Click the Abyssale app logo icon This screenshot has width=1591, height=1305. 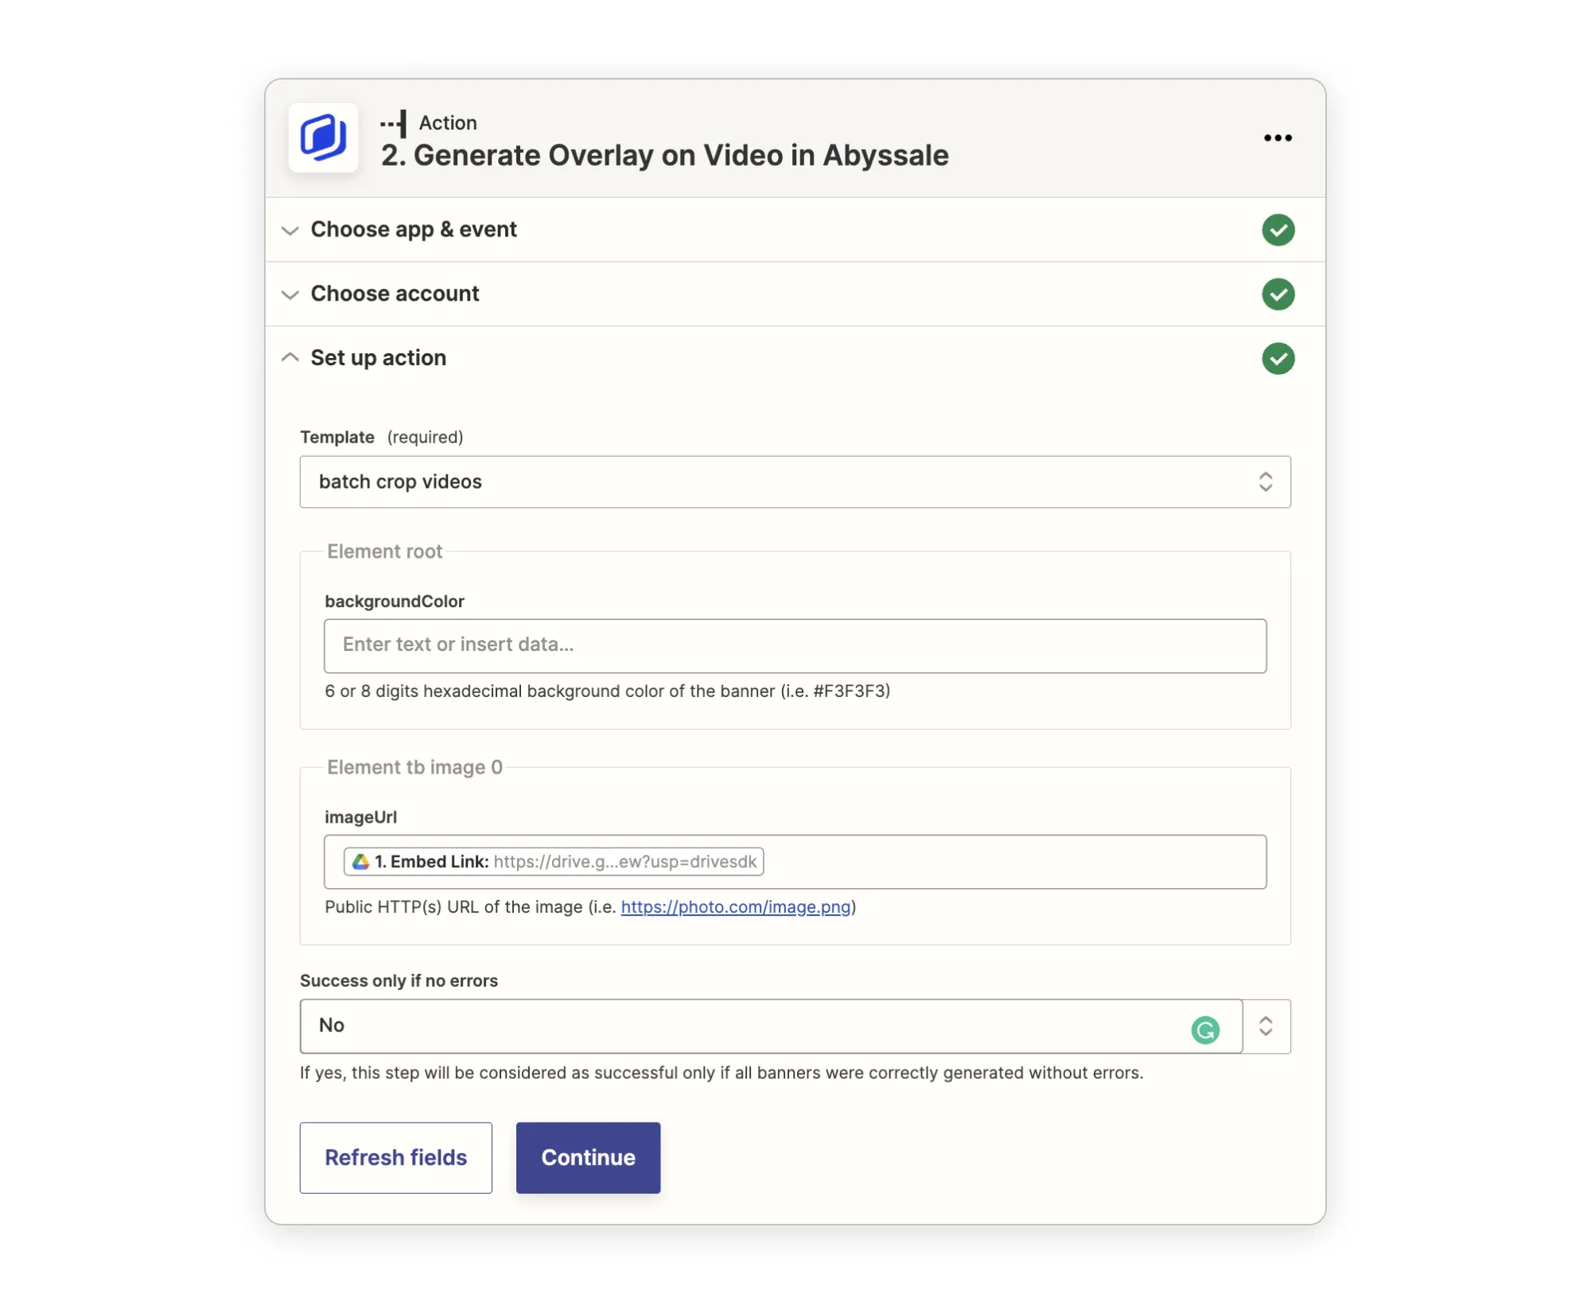pyautogui.click(x=323, y=138)
